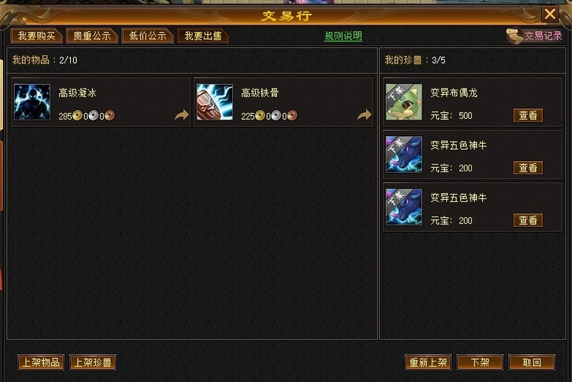
Task: Select the second 变异五色神牛 pet portrait
Action: pyautogui.click(x=404, y=207)
